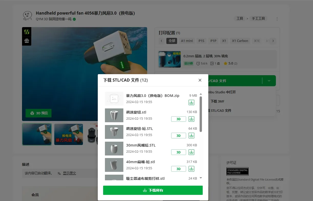Viewport: 313px width, 201px height.
Task: Select the 换电版 暴力风扇 3.0 gallery thumbnail
Action: (69, 134)
